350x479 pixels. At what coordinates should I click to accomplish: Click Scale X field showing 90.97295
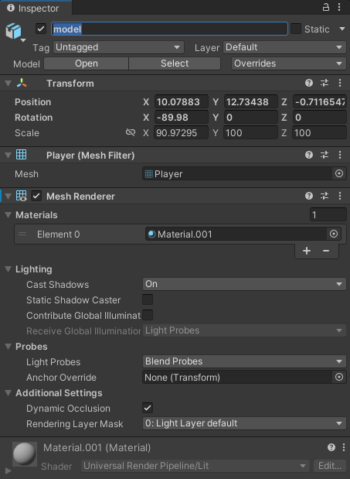coord(181,132)
